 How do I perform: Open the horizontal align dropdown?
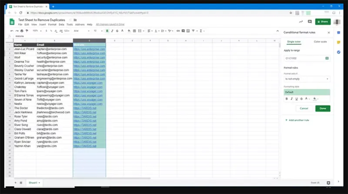(150, 31)
